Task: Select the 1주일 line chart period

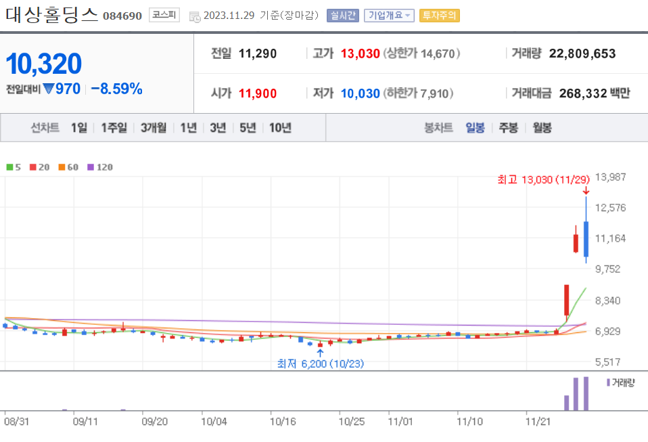Action: (x=114, y=128)
